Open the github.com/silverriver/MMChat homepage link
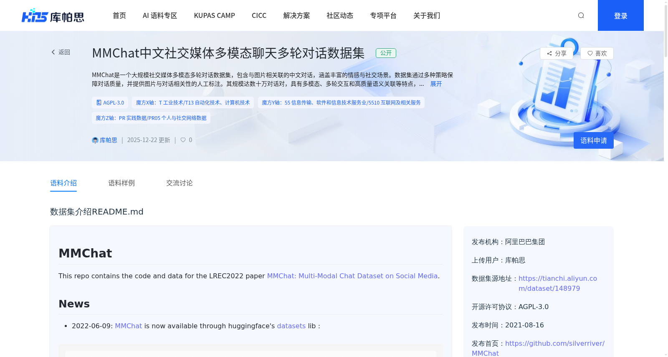The height and width of the screenshot is (357, 668). pyautogui.click(x=538, y=348)
